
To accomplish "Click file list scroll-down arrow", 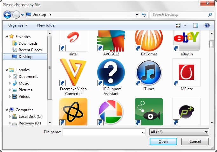I will tap(212, 123).
